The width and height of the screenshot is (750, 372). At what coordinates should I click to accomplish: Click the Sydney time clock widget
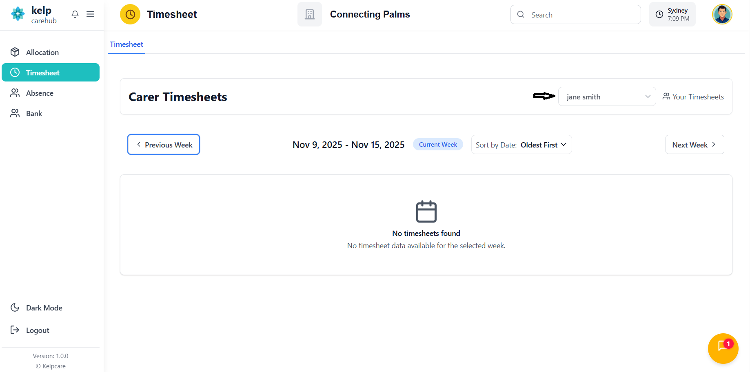pyautogui.click(x=672, y=15)
